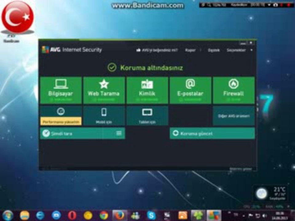
Task: Click the Koruma güncel update button
Action: (212, 134)
